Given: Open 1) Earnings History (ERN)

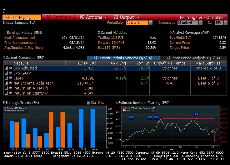Looking at the screenshot, I should coord(23,33).
